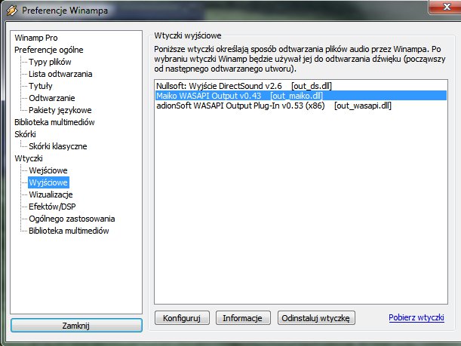Select top-level Biblioteka multimediów item
The image size is (461, 346).
[x=54, y=122]
